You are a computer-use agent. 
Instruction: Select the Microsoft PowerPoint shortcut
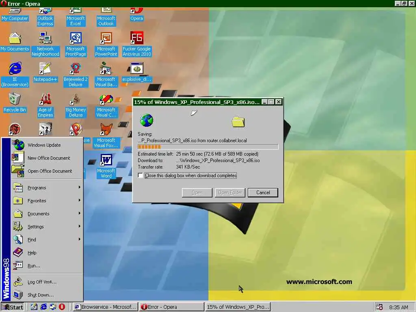click(106, 44)
